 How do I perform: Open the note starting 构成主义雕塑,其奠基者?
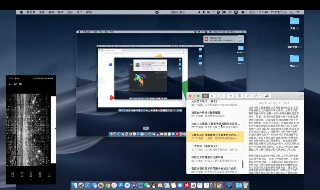[215, 125]
